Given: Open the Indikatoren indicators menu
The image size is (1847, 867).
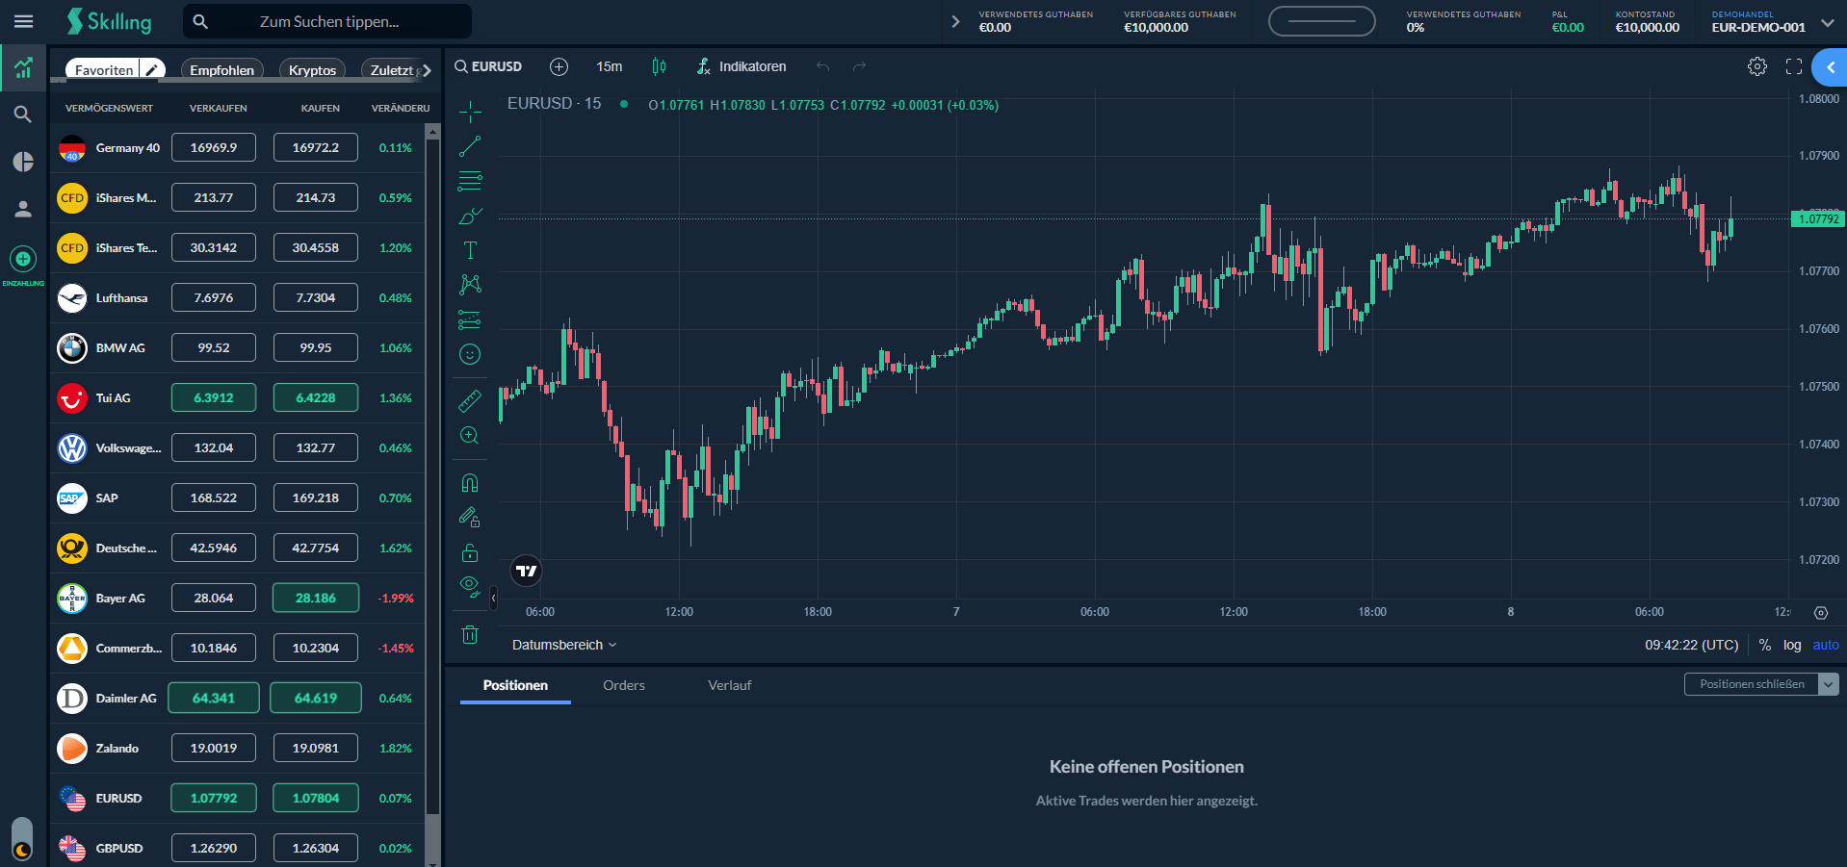Looking at the screenshot, I should (741, 66).
